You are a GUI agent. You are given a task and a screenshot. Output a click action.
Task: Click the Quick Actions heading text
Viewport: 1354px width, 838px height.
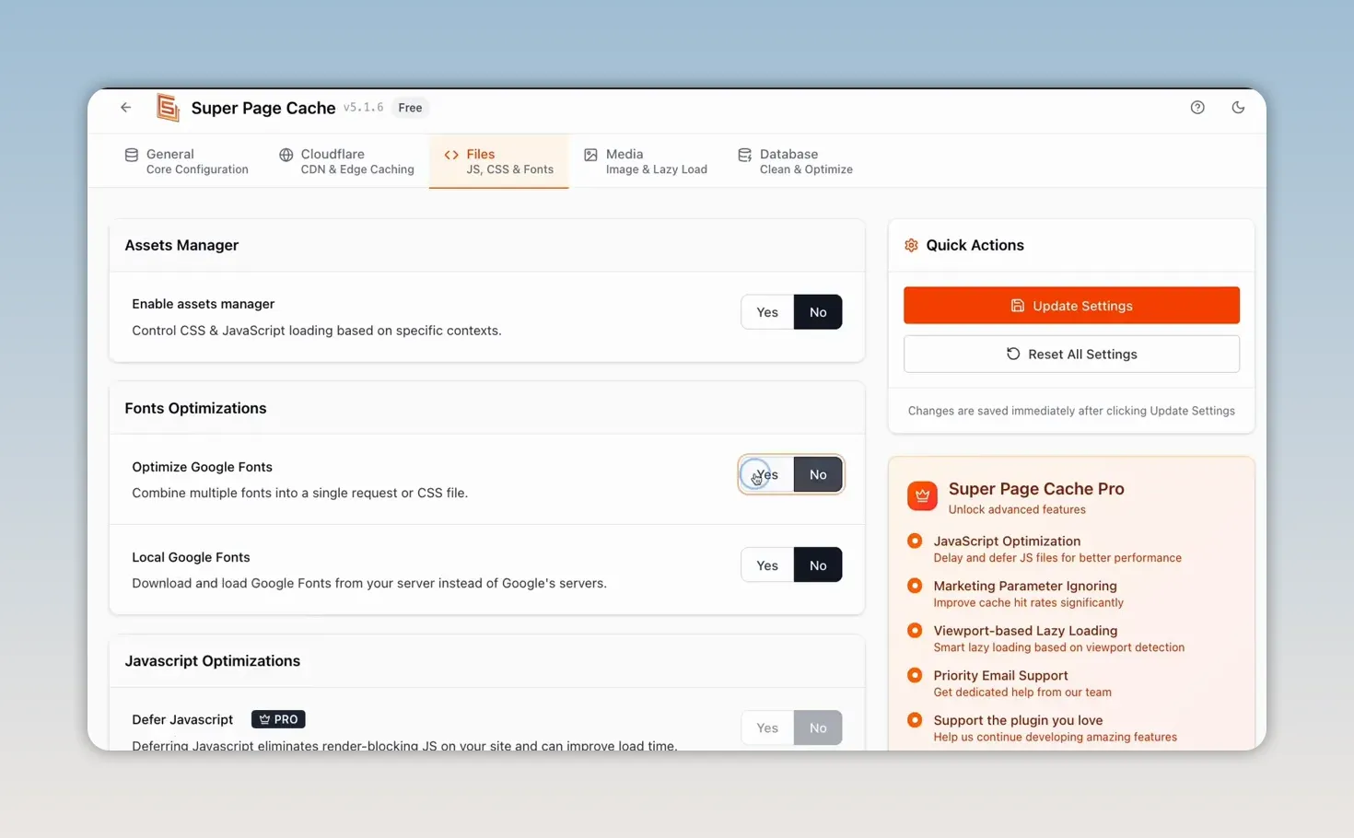pyautogui.click(x=975, y=245)
